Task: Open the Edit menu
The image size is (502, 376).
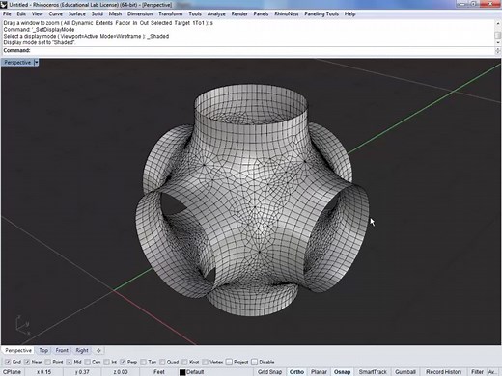Action: tap(21, 13)
